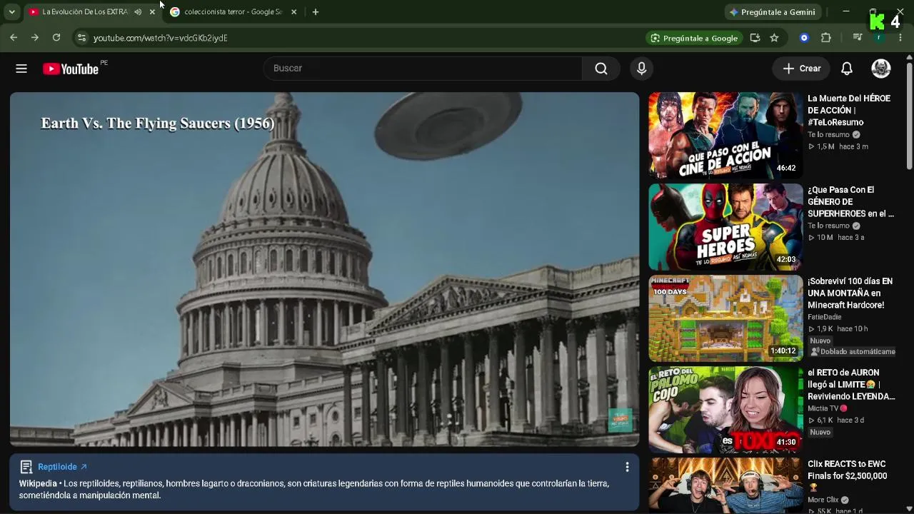Go back to the previous page
The image size is (914, 514).
point(14,38)
